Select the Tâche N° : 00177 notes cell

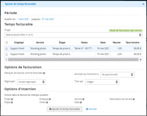click(84, 49)
